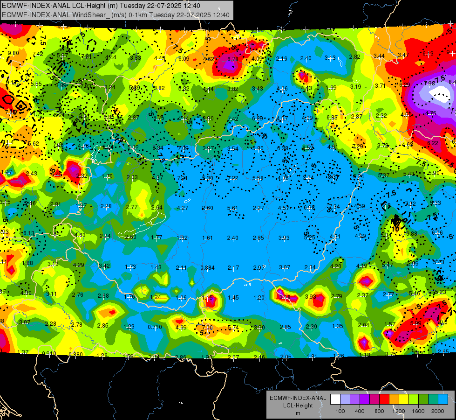Select the grid value 4.69

(181, 328)
